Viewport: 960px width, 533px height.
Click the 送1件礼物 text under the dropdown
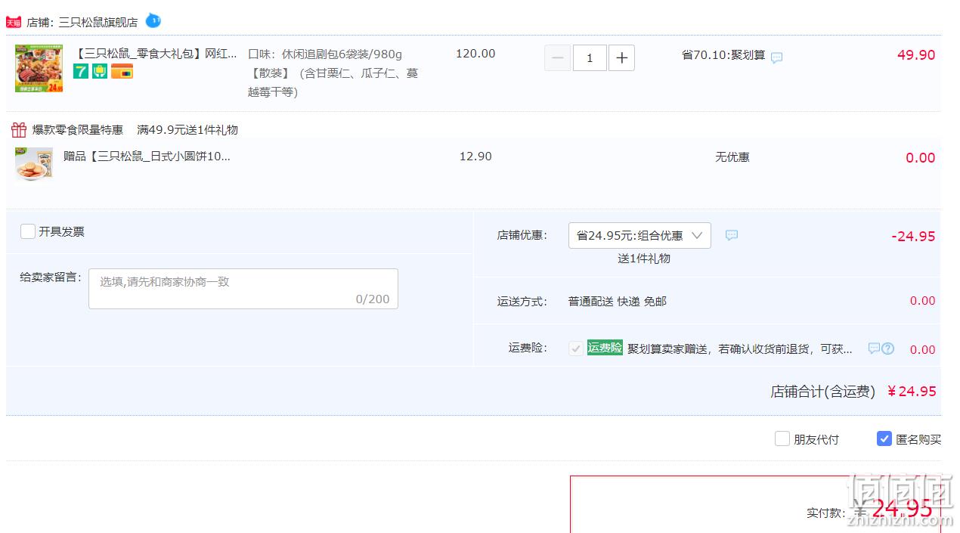tap(644, 259)
